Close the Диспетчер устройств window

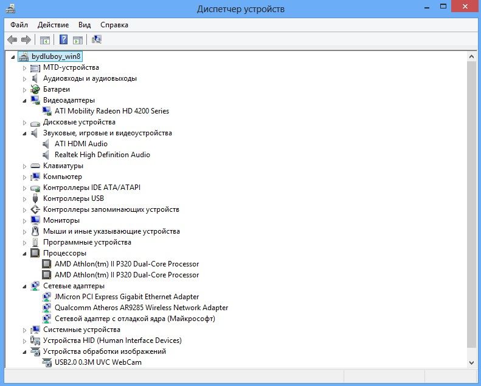click(465, 6)
